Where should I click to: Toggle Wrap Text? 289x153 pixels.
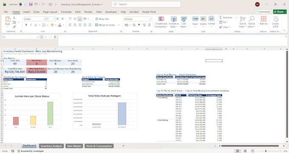click(102, 19)
